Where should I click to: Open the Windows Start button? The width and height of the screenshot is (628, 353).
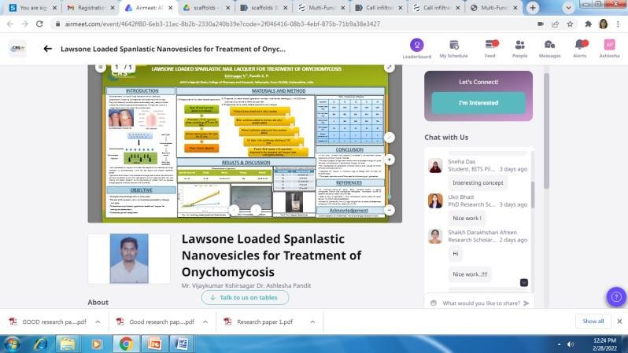(x=12, y=344)
